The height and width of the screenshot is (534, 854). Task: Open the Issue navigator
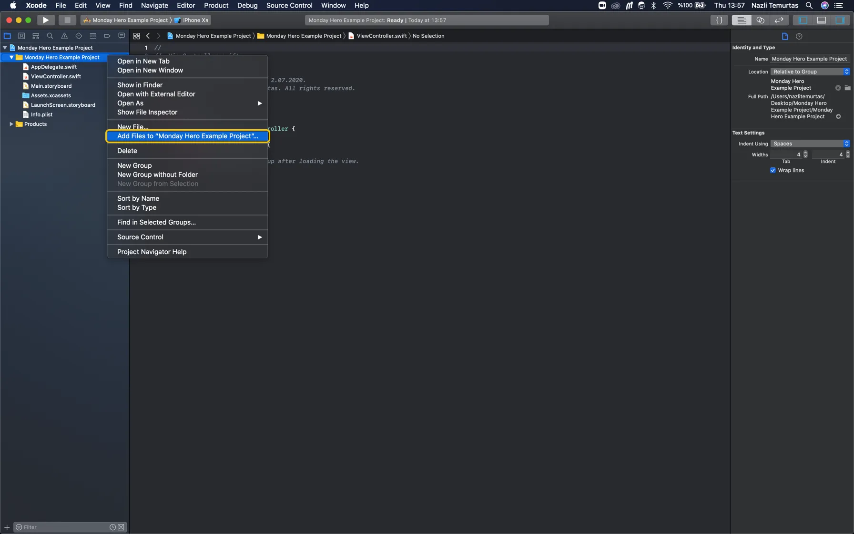(x=64, y=36)
